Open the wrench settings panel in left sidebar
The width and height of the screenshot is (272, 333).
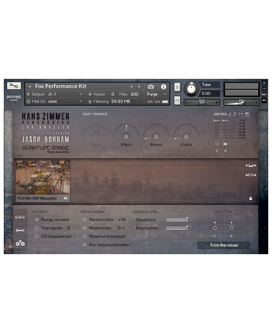20,230
